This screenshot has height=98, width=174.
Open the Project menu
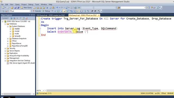point(24,5)
